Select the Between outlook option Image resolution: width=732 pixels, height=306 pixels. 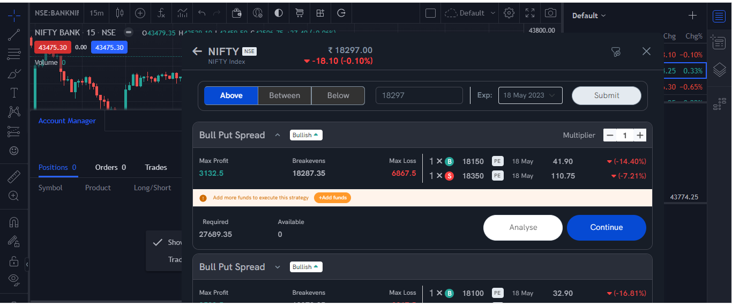285,95
